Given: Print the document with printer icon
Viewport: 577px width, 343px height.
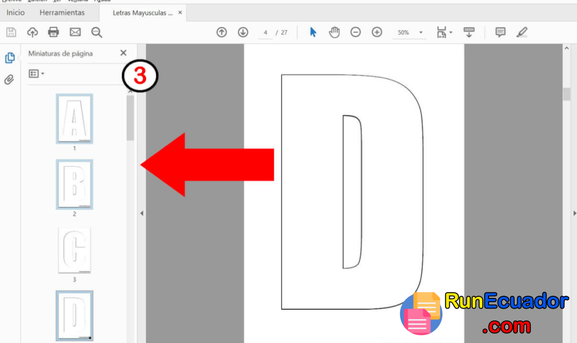Looking at the screenshot, I should tap(54, 32).
